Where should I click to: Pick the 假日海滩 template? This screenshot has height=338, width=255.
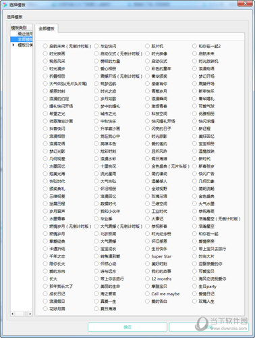click(x=147, y=159)
